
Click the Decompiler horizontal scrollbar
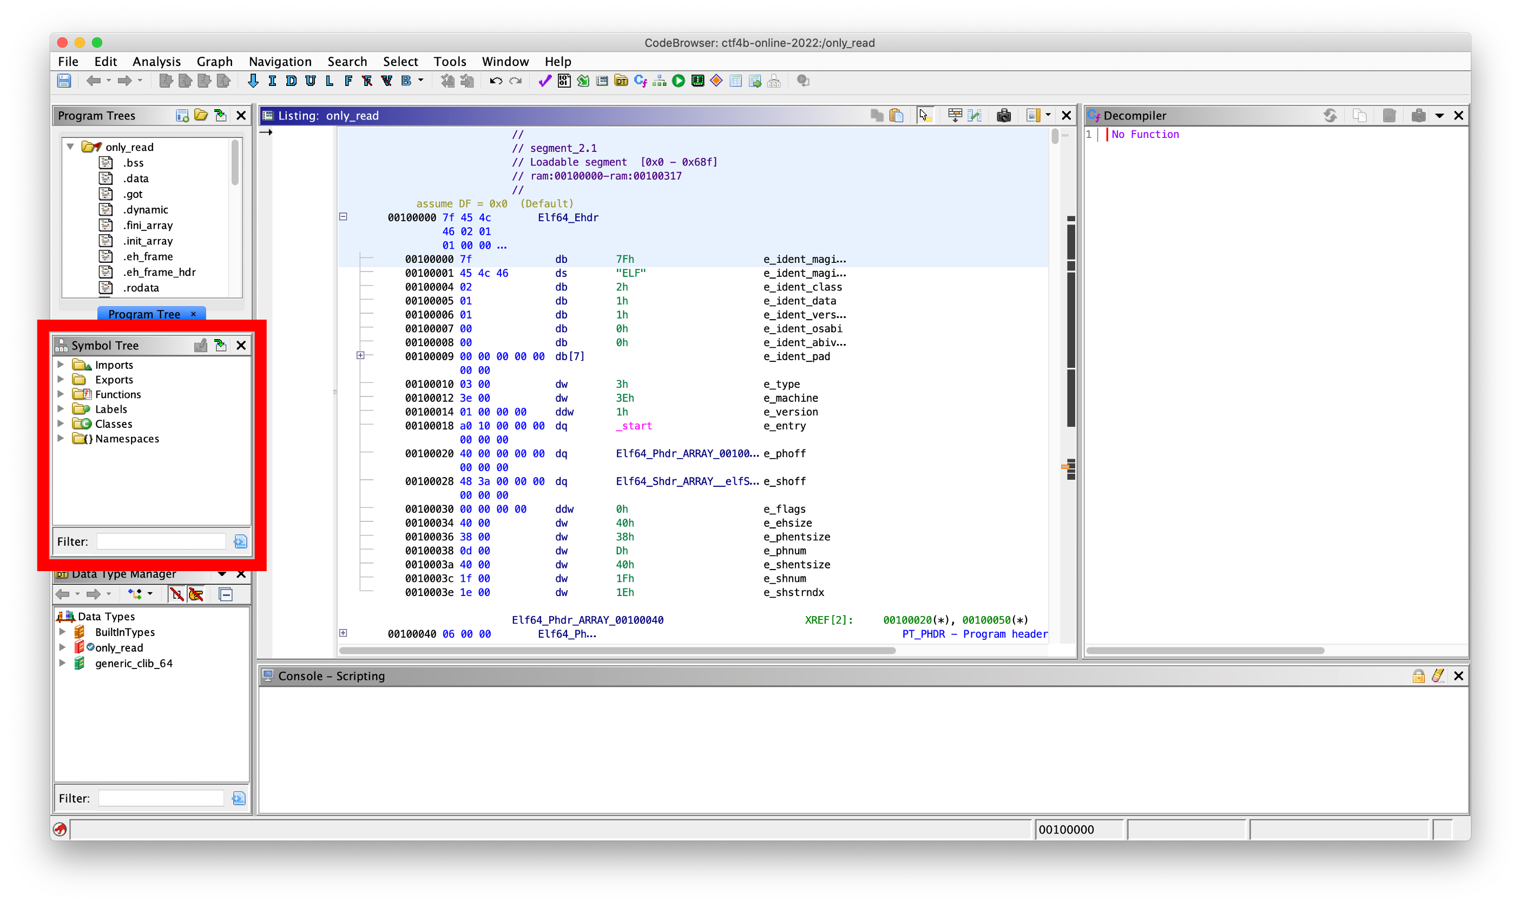click(1205, 650)
